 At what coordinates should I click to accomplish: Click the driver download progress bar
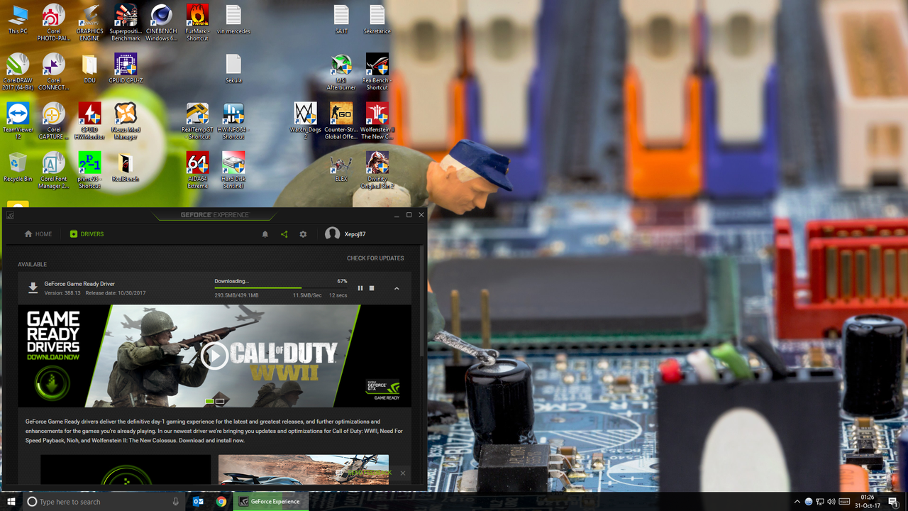(x=281, y=288)
